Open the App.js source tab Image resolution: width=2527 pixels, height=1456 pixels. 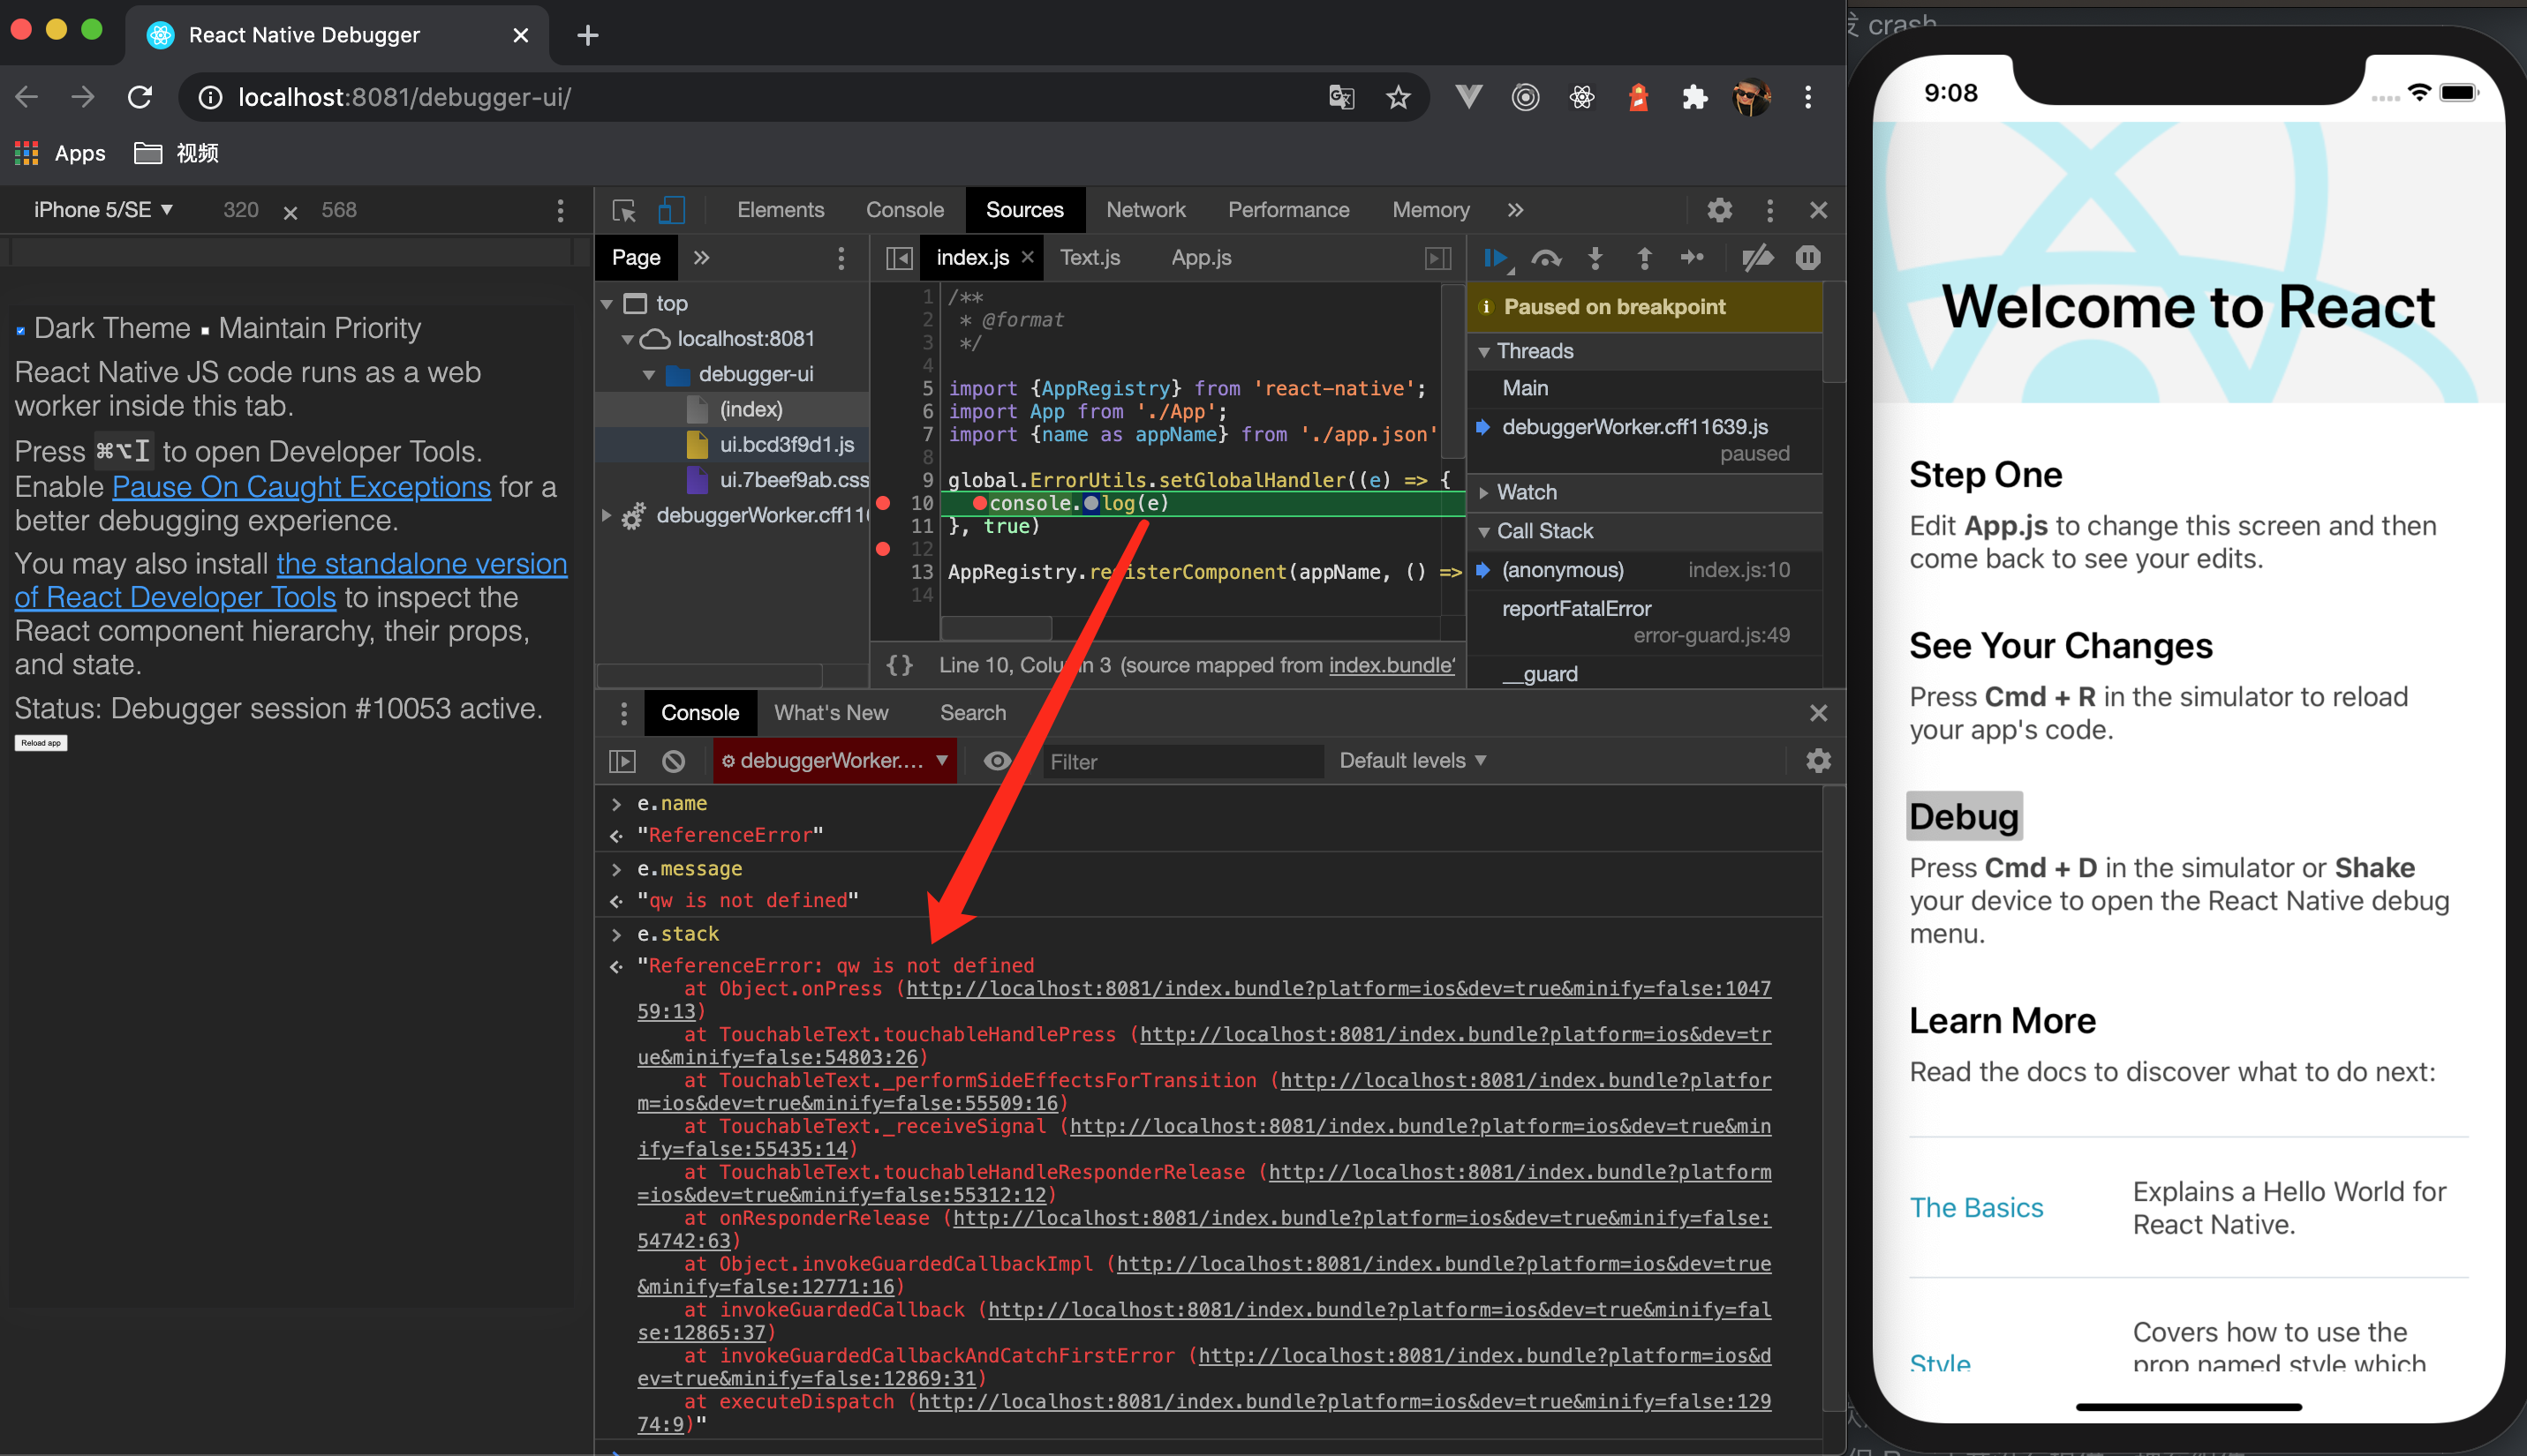[x=1201, y=258]
